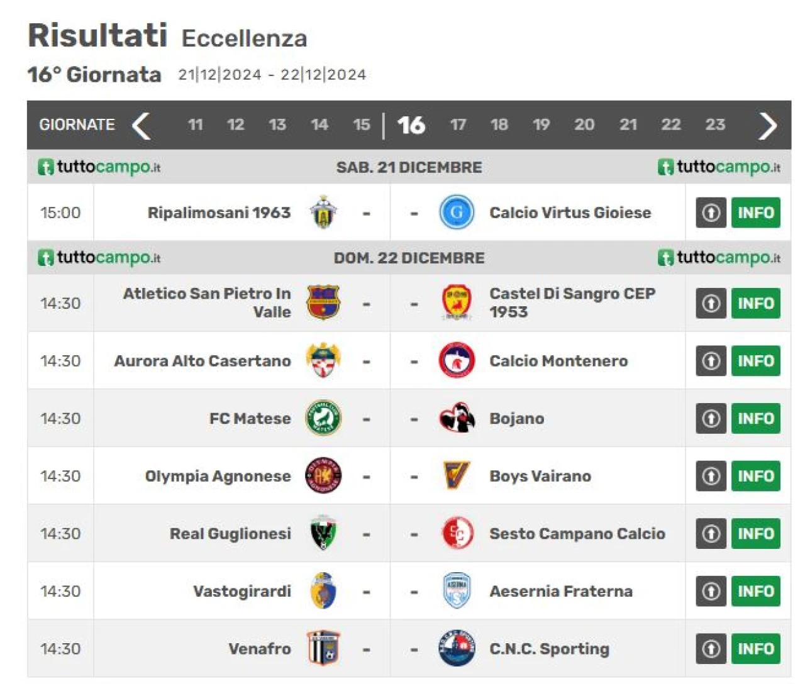The image size is (805, 691).
Task: Click the Boys Vairano team logo
Action: coord(457,476)
